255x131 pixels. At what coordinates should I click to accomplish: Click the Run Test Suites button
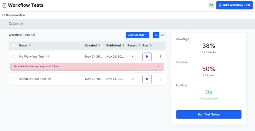pyautogui.click(x=209, y=114)
